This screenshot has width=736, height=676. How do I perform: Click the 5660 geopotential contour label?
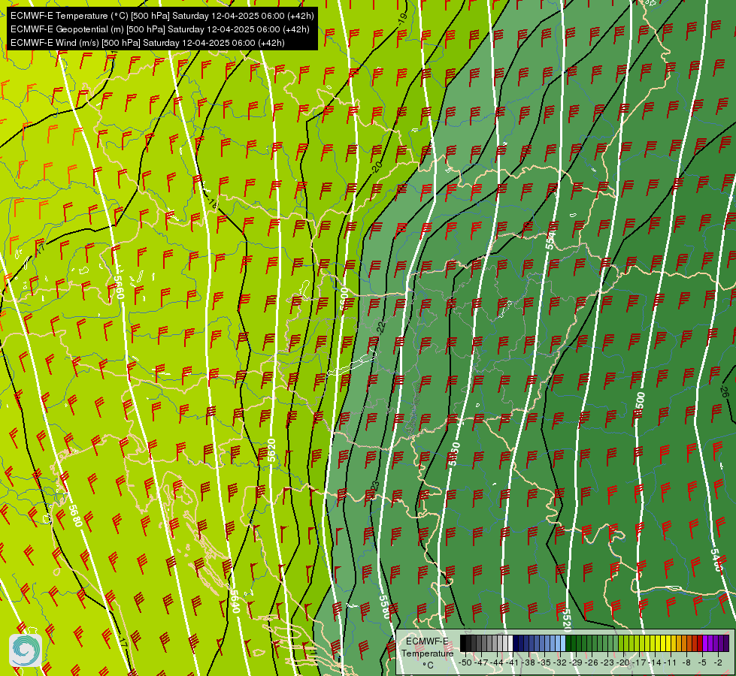click(120, 287)
